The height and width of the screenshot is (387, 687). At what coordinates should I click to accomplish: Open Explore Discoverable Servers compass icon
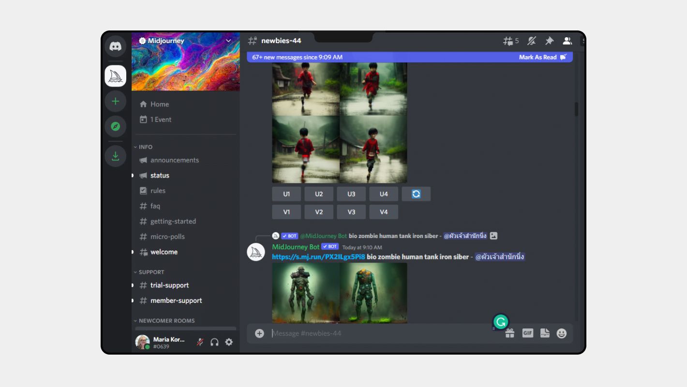tap(115, 127)
